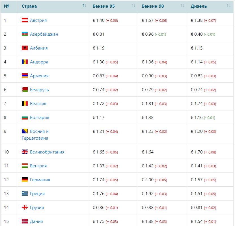
Task: Open the Болгария country link
Action: point(39,117)
